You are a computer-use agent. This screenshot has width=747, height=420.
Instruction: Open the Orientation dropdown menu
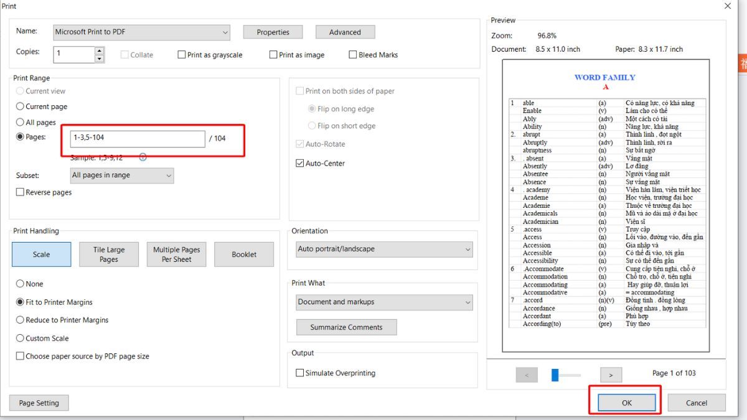pos(384,250)
